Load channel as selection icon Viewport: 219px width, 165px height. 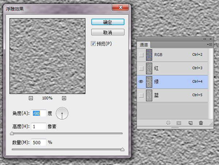[x=168, y=123]
